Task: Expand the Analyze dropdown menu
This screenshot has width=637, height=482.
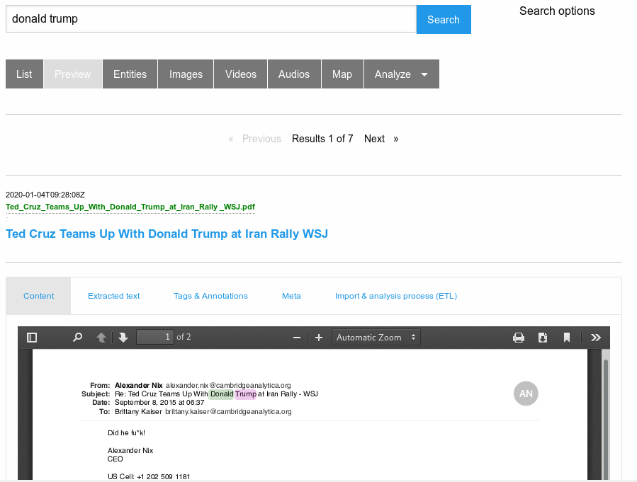Action: point(401,74)
